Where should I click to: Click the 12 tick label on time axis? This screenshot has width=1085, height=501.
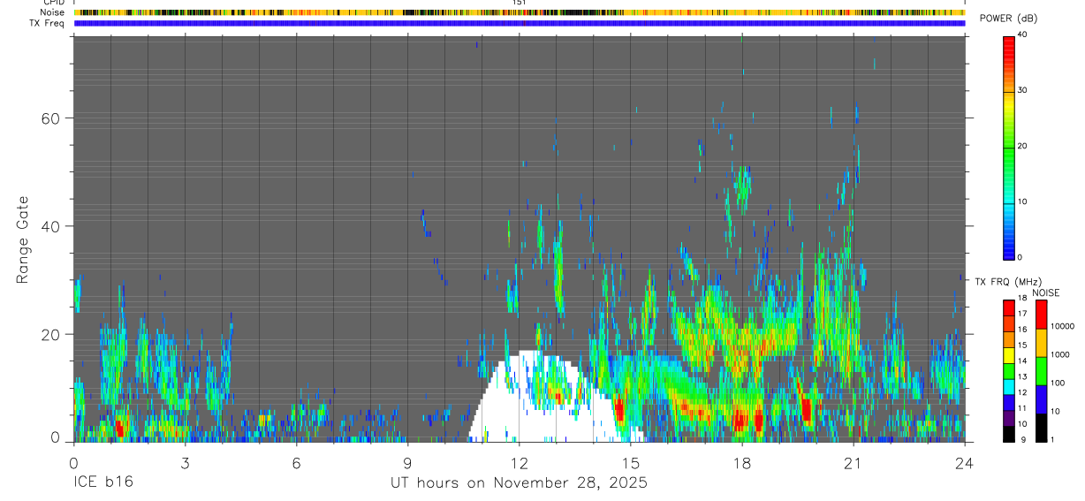(x=520, y=463)
